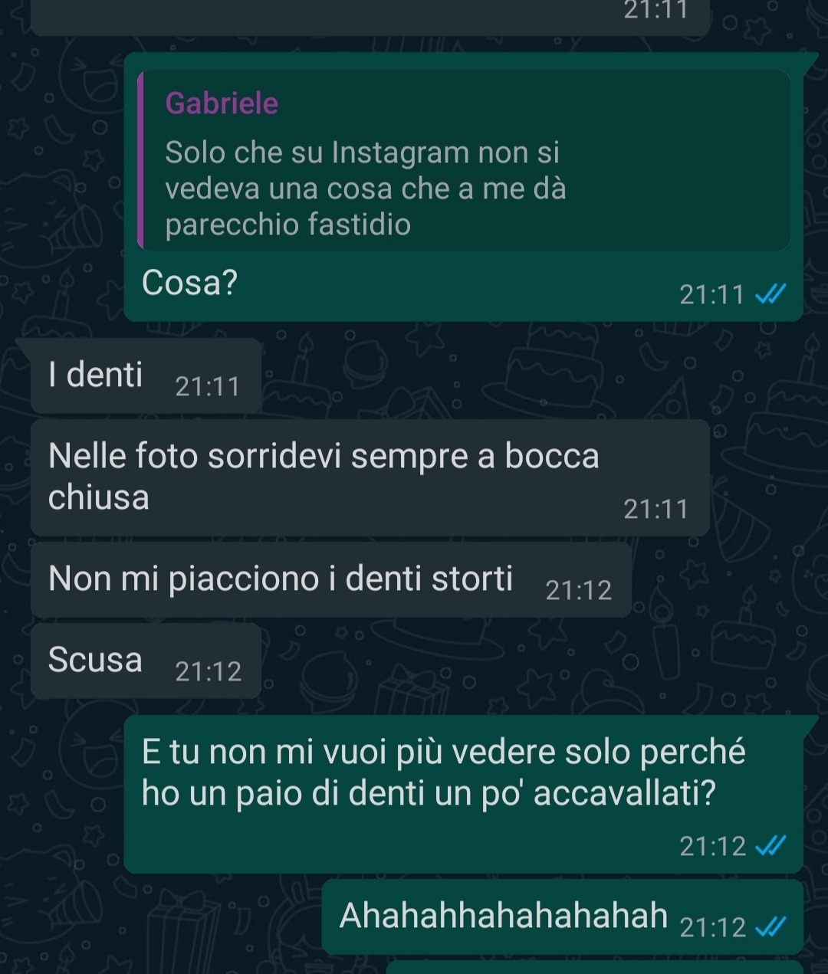
Task: Tap 21:12 timestamp on denti storti message
Action: pyautogui.click(x=579, y=591)
